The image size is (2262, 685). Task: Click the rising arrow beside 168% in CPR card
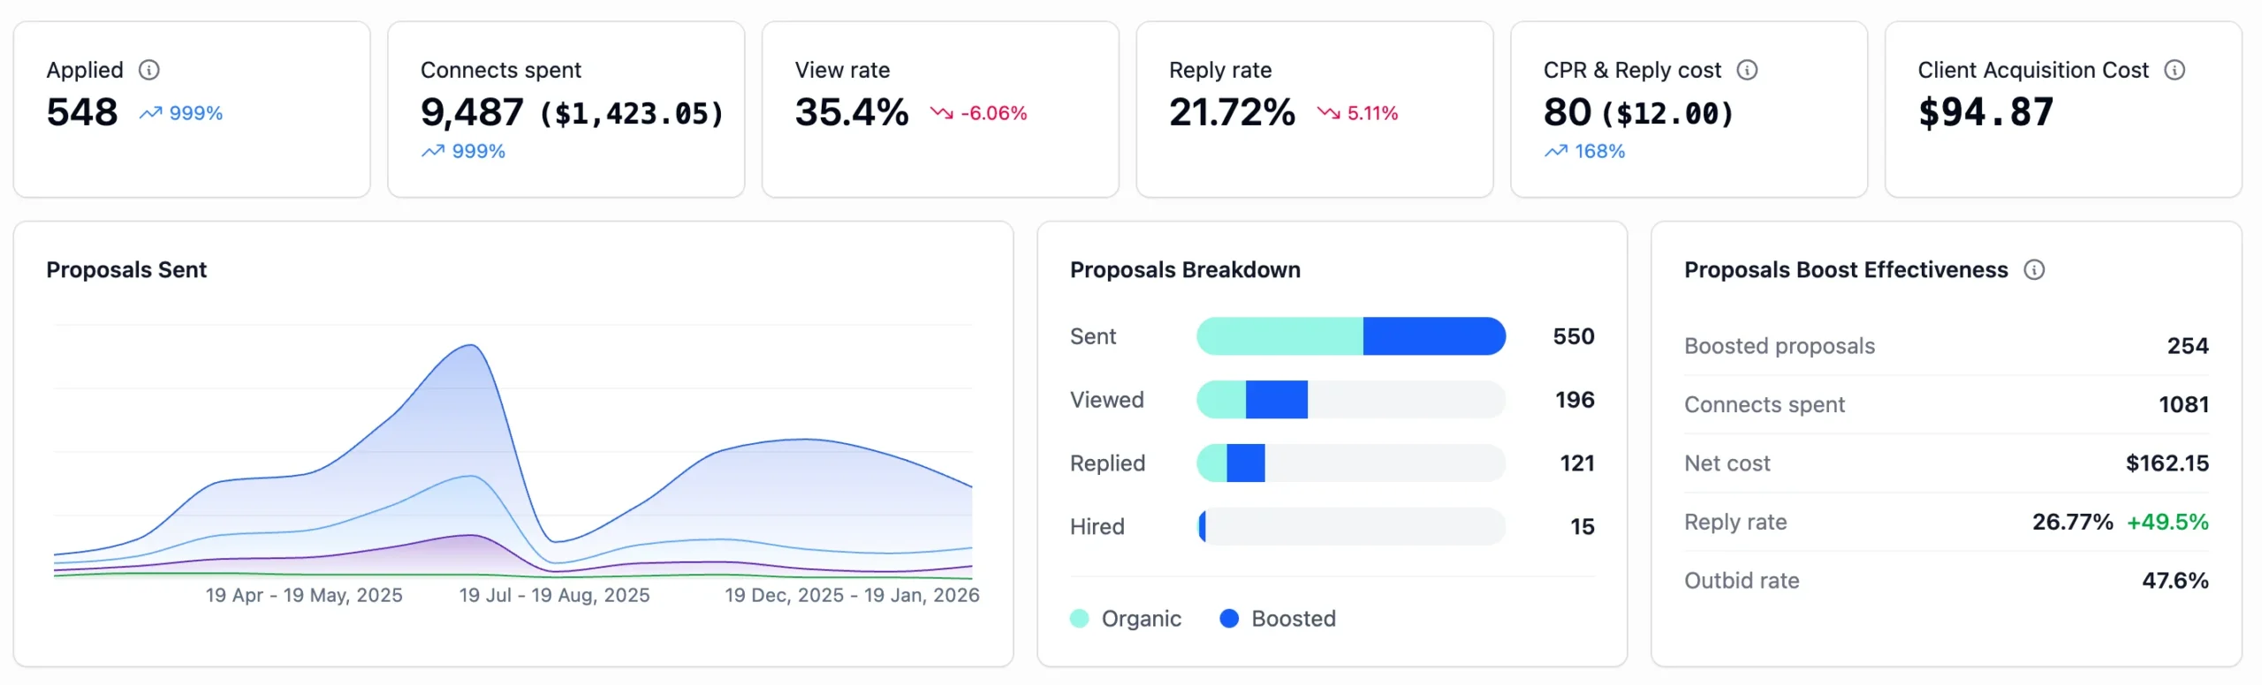coord(1556,151)
